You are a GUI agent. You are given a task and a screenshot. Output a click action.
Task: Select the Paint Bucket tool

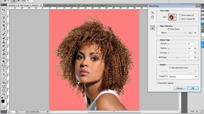click(x=4, y=54)
